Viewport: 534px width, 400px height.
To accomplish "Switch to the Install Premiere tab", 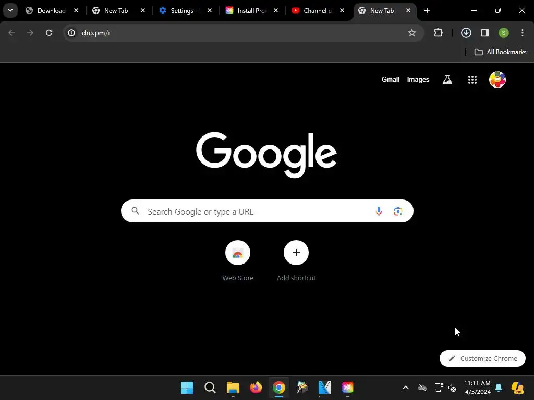I will tap(252, 11).
